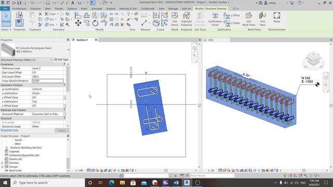Click the Align tool icon
Screen dimensions: 333x187
[78, 15]
